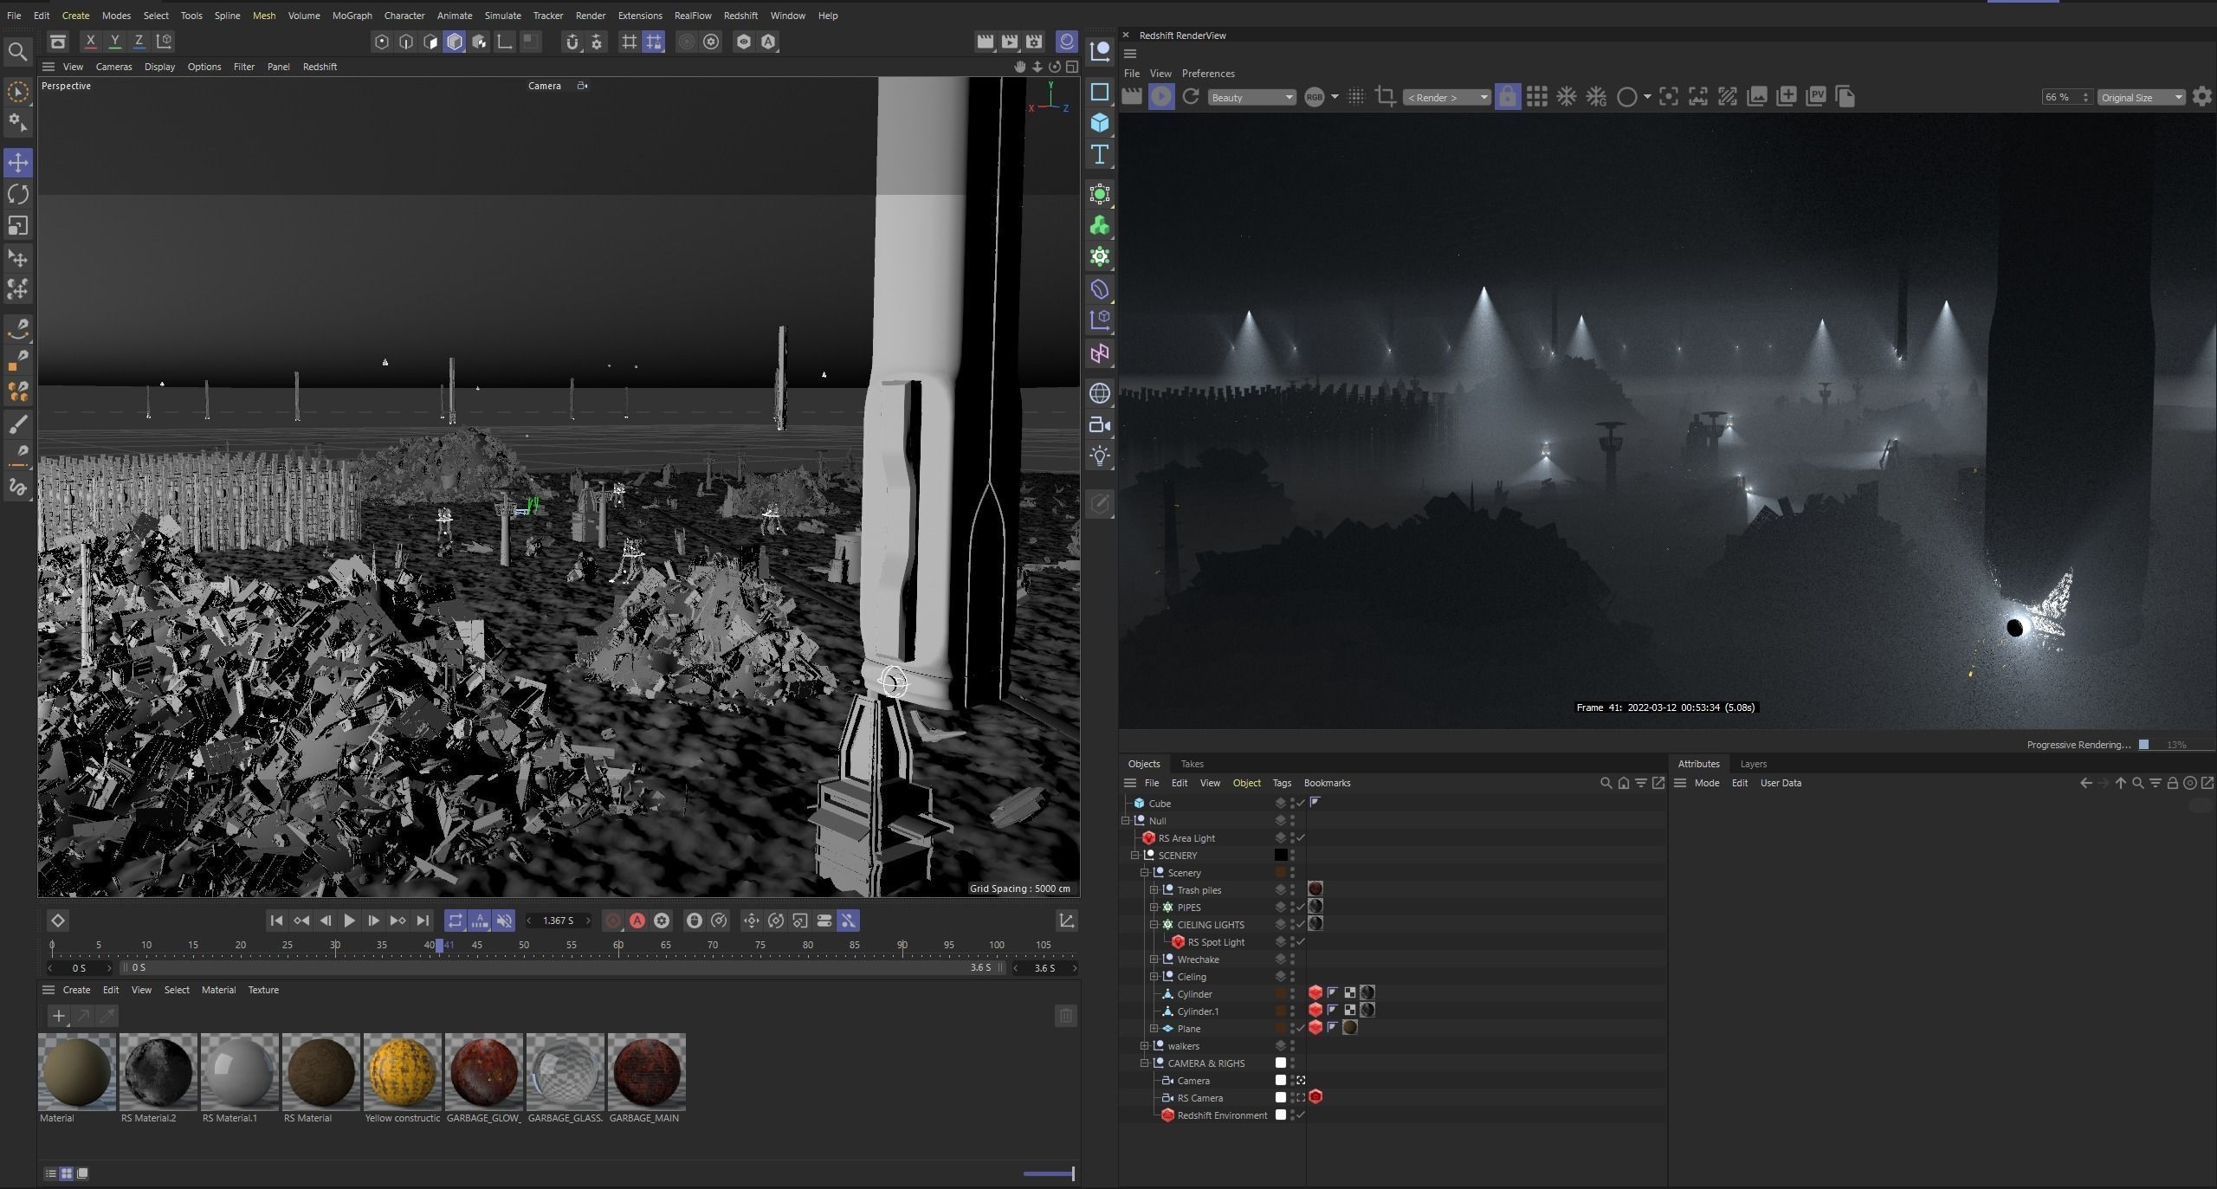
Task: Select the Yellow construction material thumbnail
Action: point(403,1071)
